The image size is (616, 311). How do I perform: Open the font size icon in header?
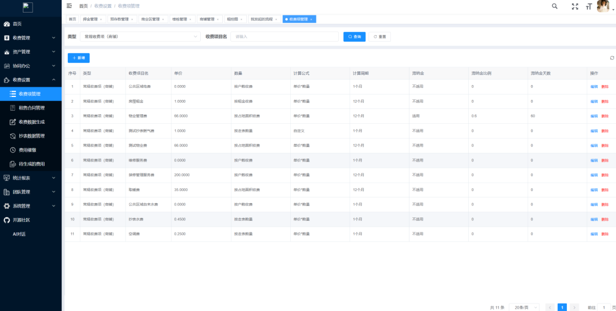coord(589,6)
